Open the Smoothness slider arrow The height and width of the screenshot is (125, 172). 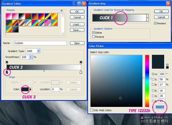click(x=31, y=57)
